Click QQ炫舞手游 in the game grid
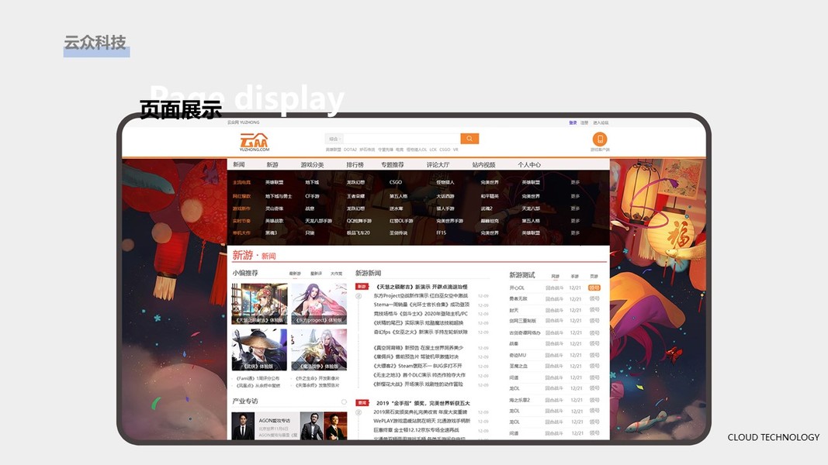Screen dimensions: 828x465 pos(359,221)
